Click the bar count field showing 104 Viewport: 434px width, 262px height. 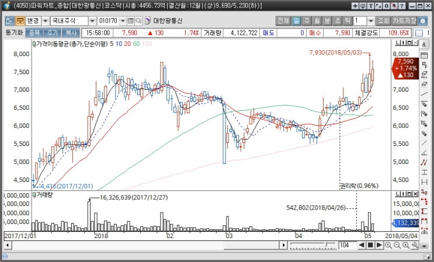[348, 245]
